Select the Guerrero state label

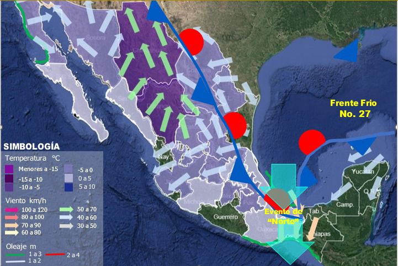click(225, 217)
